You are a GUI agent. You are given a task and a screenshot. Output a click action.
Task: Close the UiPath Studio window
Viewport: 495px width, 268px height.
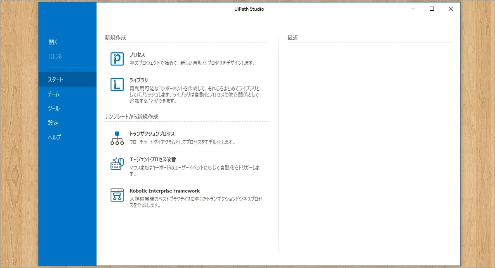(451, 9)
